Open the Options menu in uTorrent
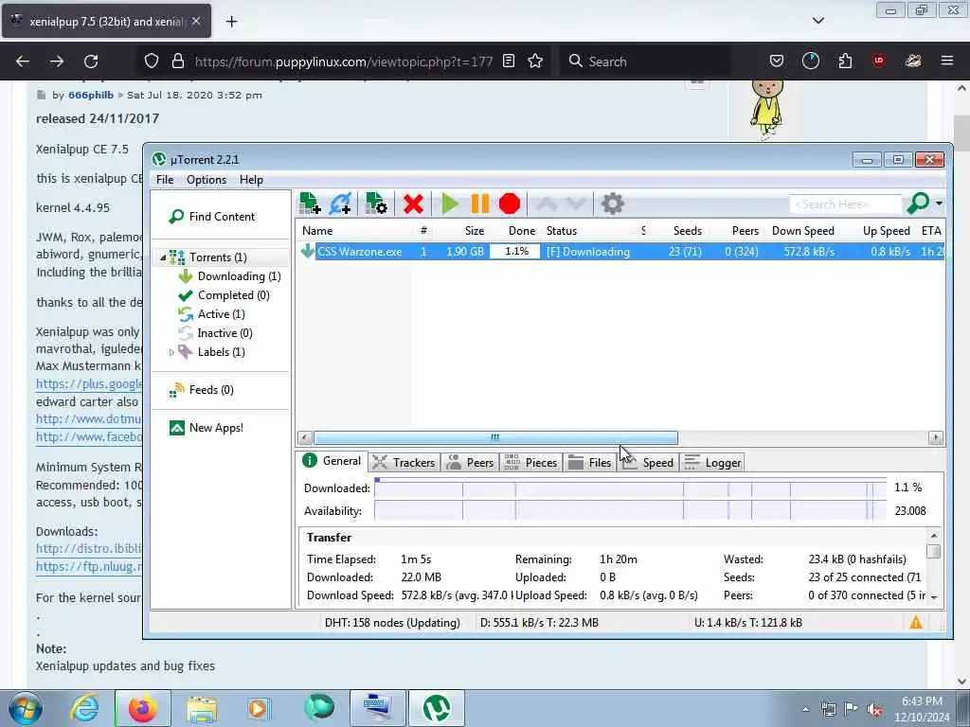The image size is (970, 727). click(x=207, y=180)
